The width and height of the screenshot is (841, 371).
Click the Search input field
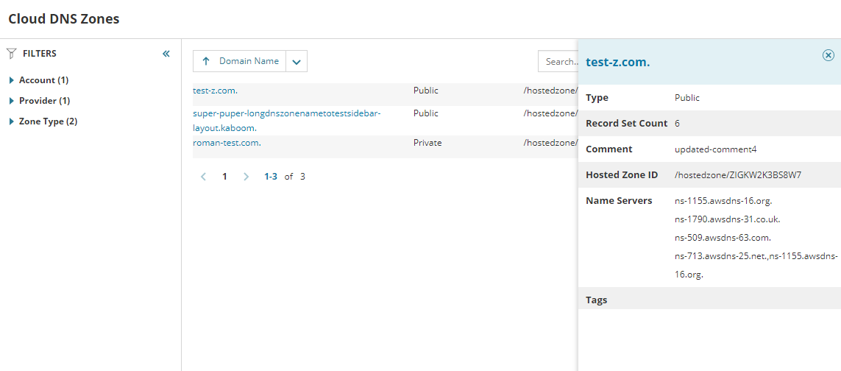click(x=558, y=62)
